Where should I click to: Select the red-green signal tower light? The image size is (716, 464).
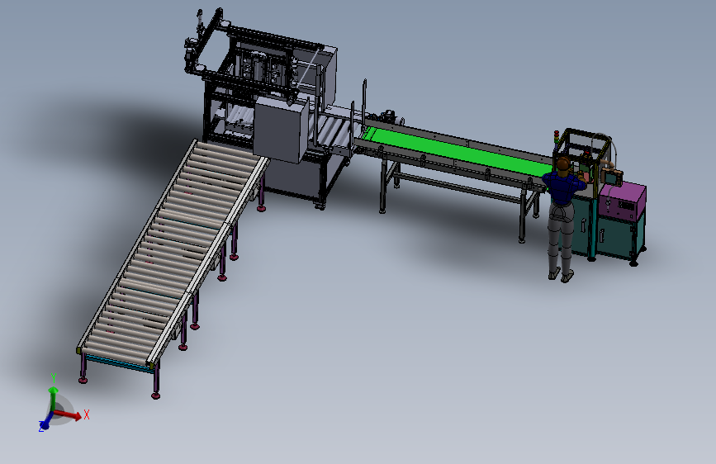click(556, 137)
